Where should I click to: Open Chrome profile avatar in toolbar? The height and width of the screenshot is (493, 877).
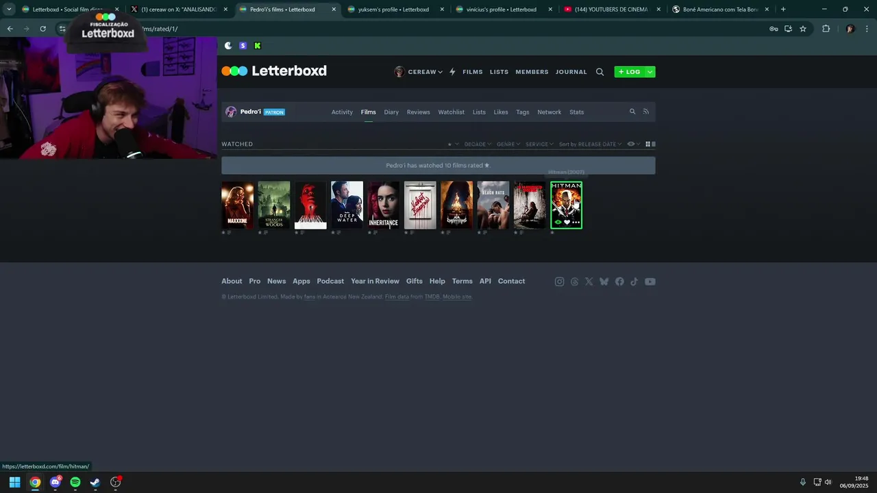[x=850, y=29]
